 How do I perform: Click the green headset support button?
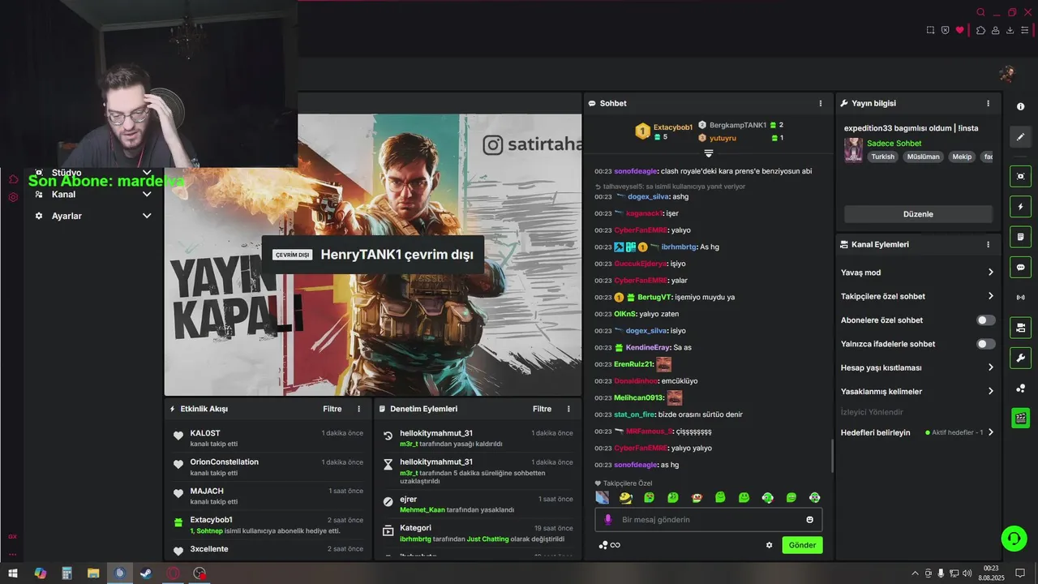[x=1013, y=537]
